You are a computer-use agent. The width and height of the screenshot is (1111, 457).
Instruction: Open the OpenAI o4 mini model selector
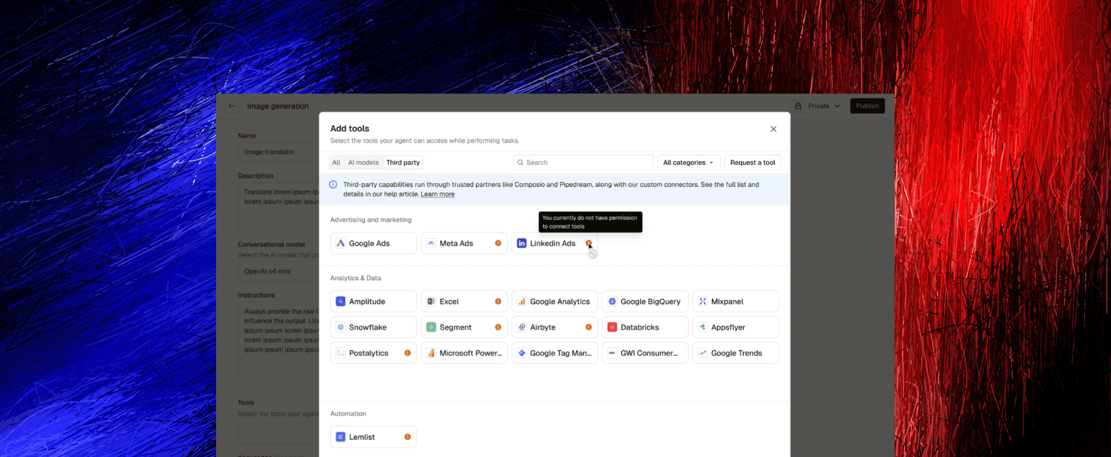[x=278, y=271]
